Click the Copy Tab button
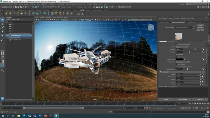This screenshot has width=210, height=118. click(199, 100)
